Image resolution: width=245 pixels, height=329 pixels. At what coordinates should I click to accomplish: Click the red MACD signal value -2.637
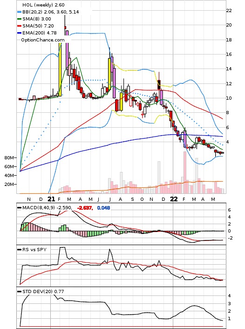(85, 208)
